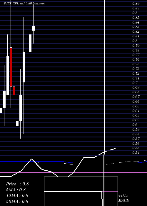Select the 0.6 price axis label
This screenshot has height=206, width=147.
(x=135, y=125)
